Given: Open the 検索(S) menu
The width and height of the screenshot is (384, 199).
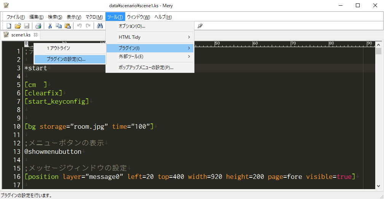Looking at the screenshot, I should pyautogui.click(x=55, y=17).
